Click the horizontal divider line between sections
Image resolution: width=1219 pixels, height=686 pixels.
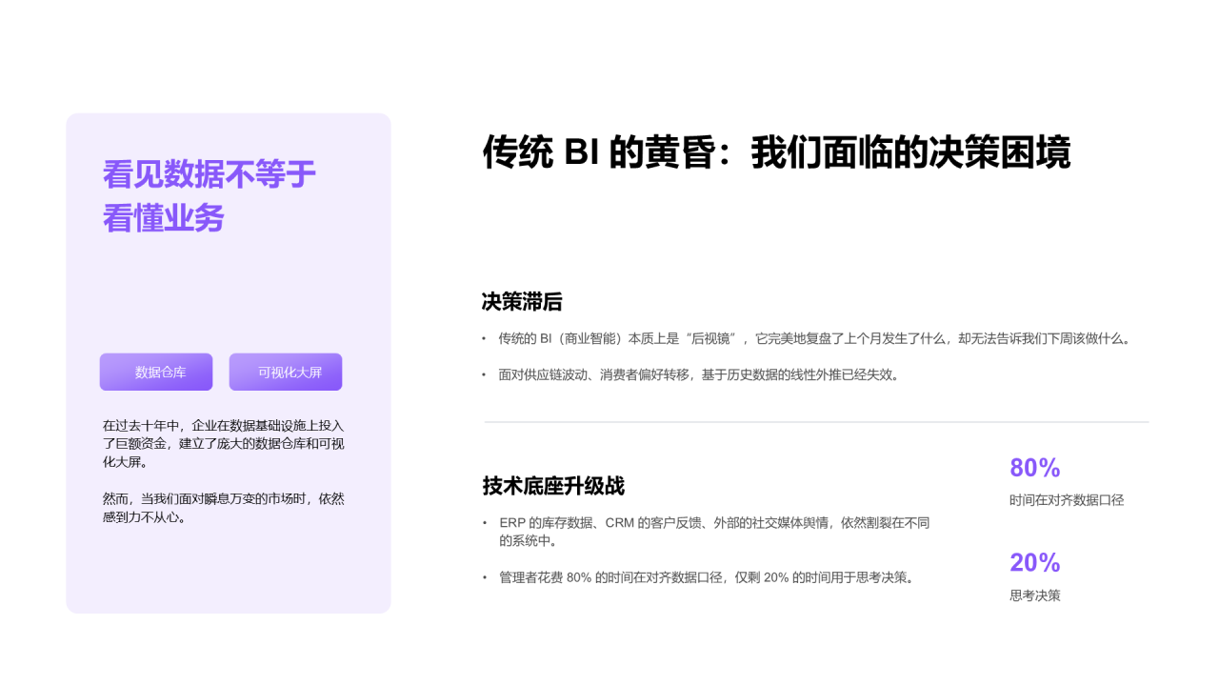[x=816, y=419]
